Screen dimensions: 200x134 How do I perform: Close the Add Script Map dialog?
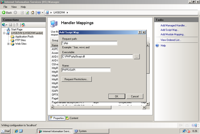click(144, 32)
